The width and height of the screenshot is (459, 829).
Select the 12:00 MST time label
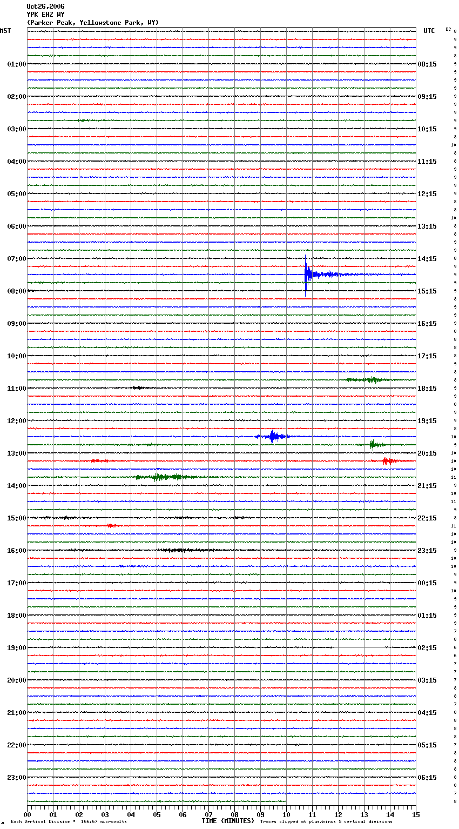click(x=17, y=421)
